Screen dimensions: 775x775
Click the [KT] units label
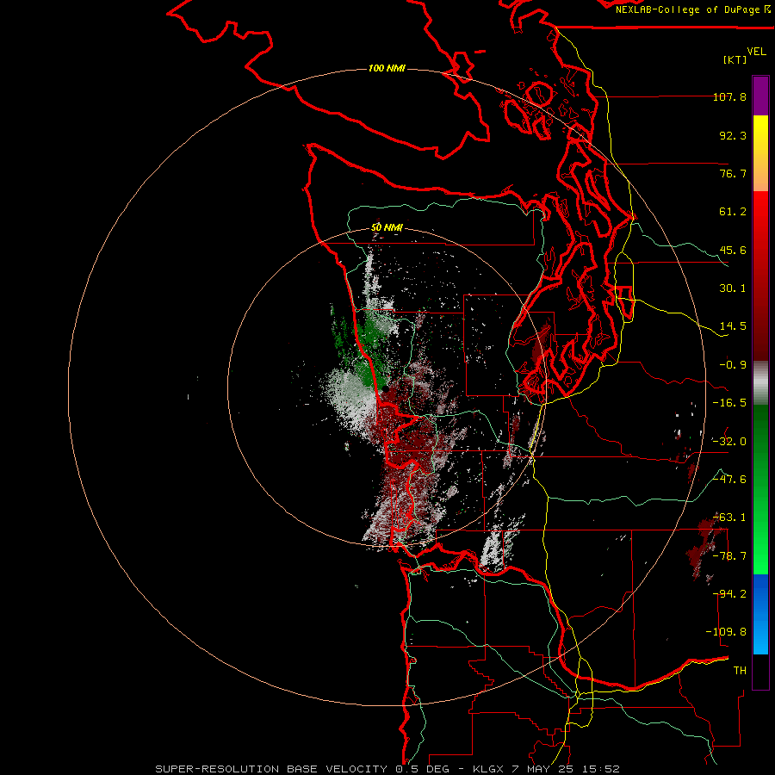point(735,59)
